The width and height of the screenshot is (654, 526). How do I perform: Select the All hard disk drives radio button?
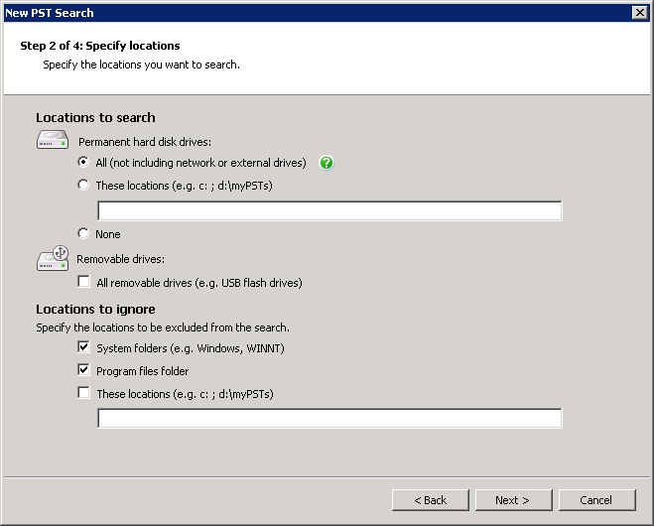pyautogui.click(x=83, y=163)
